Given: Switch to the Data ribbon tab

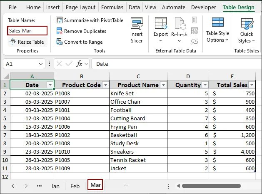Looking at the screenshot, I should click(134, 7).
